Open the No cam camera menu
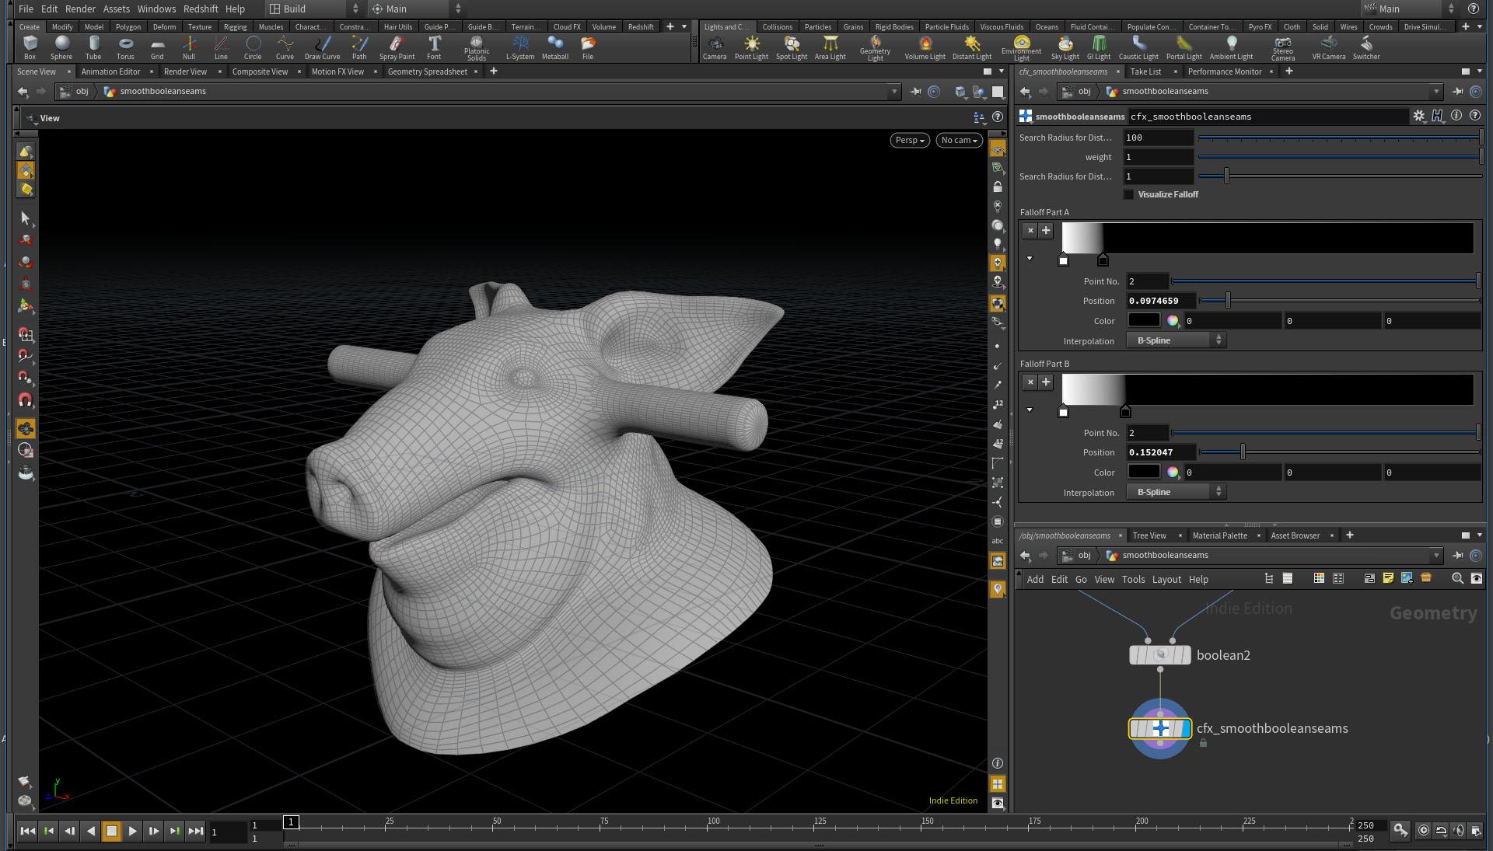The width and height of the screenshot is (1493, 851). coord(958,140)
